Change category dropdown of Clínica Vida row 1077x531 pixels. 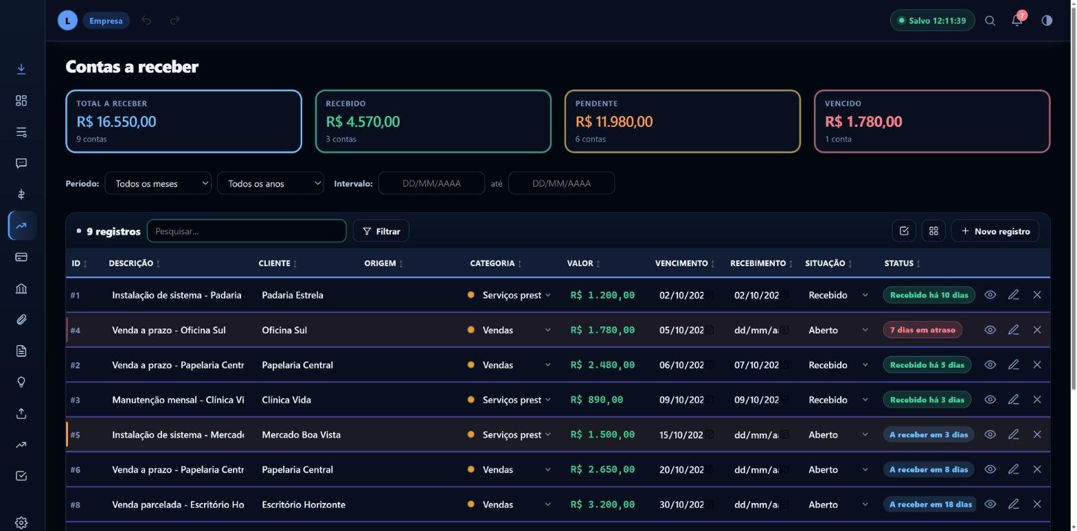pyautogui.click(x=517, y=399)
